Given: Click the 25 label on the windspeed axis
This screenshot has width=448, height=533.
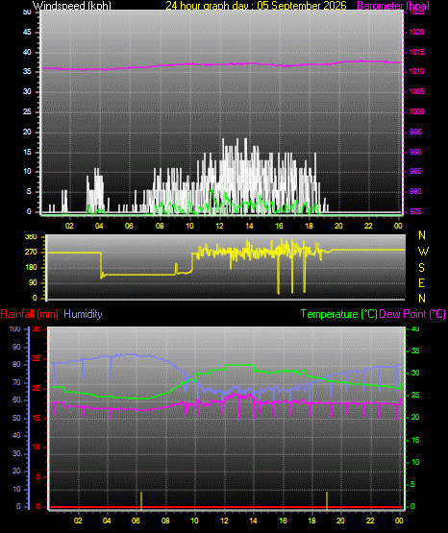Looking at the screenshot, I should click(x=27, y=111).
